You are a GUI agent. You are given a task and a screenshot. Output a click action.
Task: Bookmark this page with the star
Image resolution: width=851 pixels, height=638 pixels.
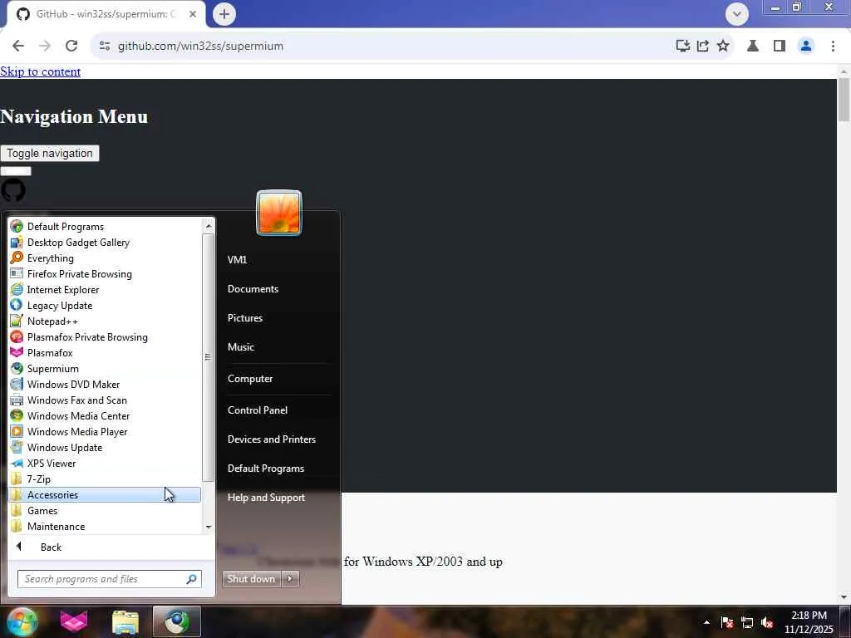pos(723,47)
